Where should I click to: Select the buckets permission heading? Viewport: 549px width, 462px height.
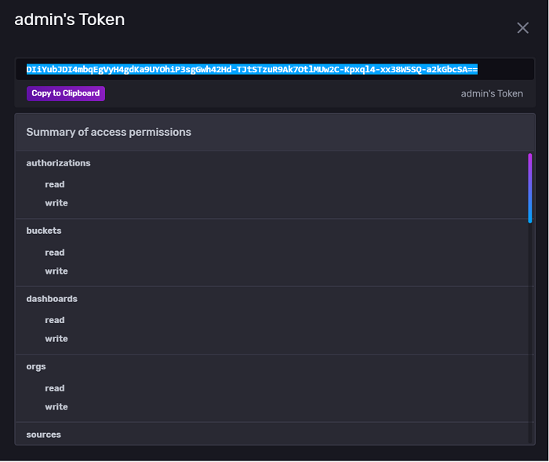(x=44, y=231)
